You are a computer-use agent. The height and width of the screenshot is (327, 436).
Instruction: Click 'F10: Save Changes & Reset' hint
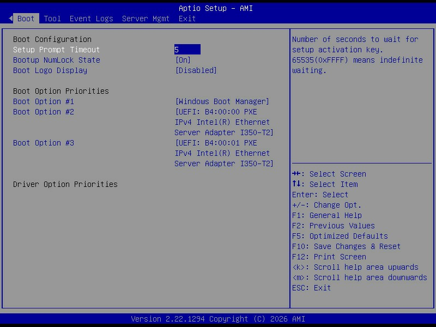[x=347, y=247]
